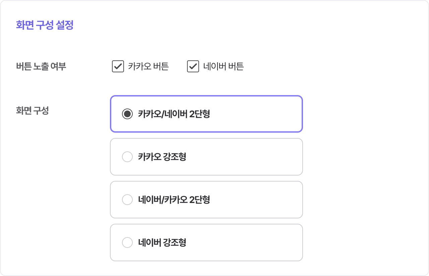Click the 네이버 버튼 checkbox label text
Image resolution: width=429 pixels, height=276 pixels.
223,66
